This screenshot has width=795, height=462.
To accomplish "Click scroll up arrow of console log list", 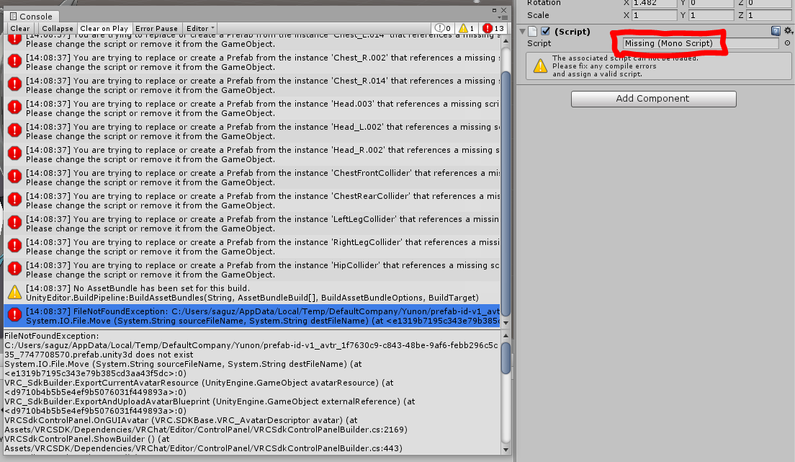I will point(506,40).
